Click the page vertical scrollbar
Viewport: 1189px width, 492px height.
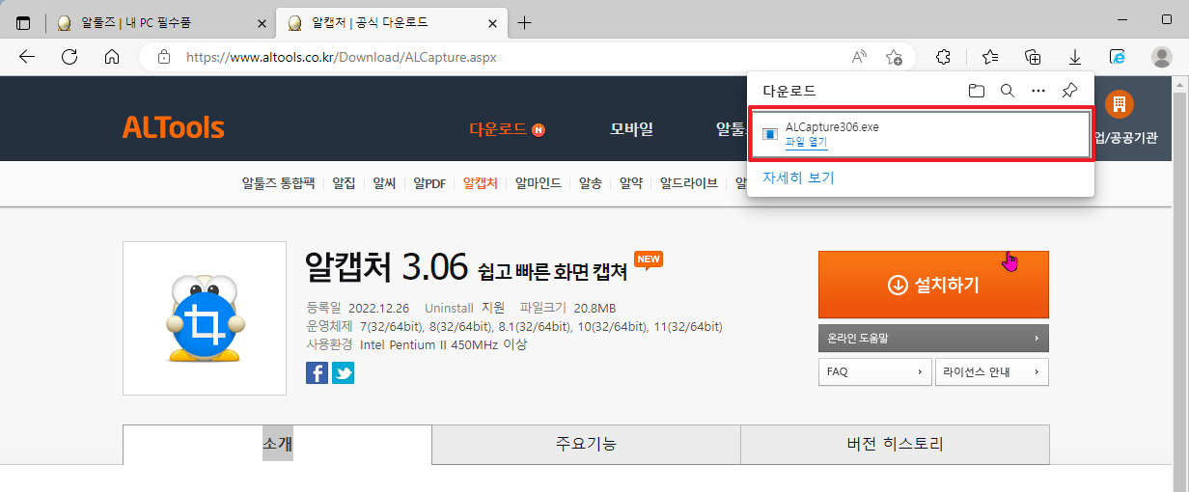pyautogui.click(x=1180, y=285)
